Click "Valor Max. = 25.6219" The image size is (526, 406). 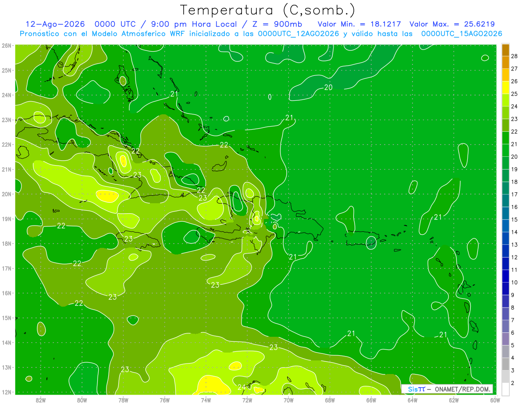[x=452, y=24]
